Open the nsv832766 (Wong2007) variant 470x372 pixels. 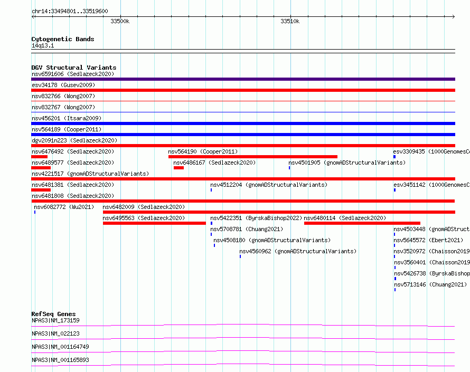coord(63,96)
